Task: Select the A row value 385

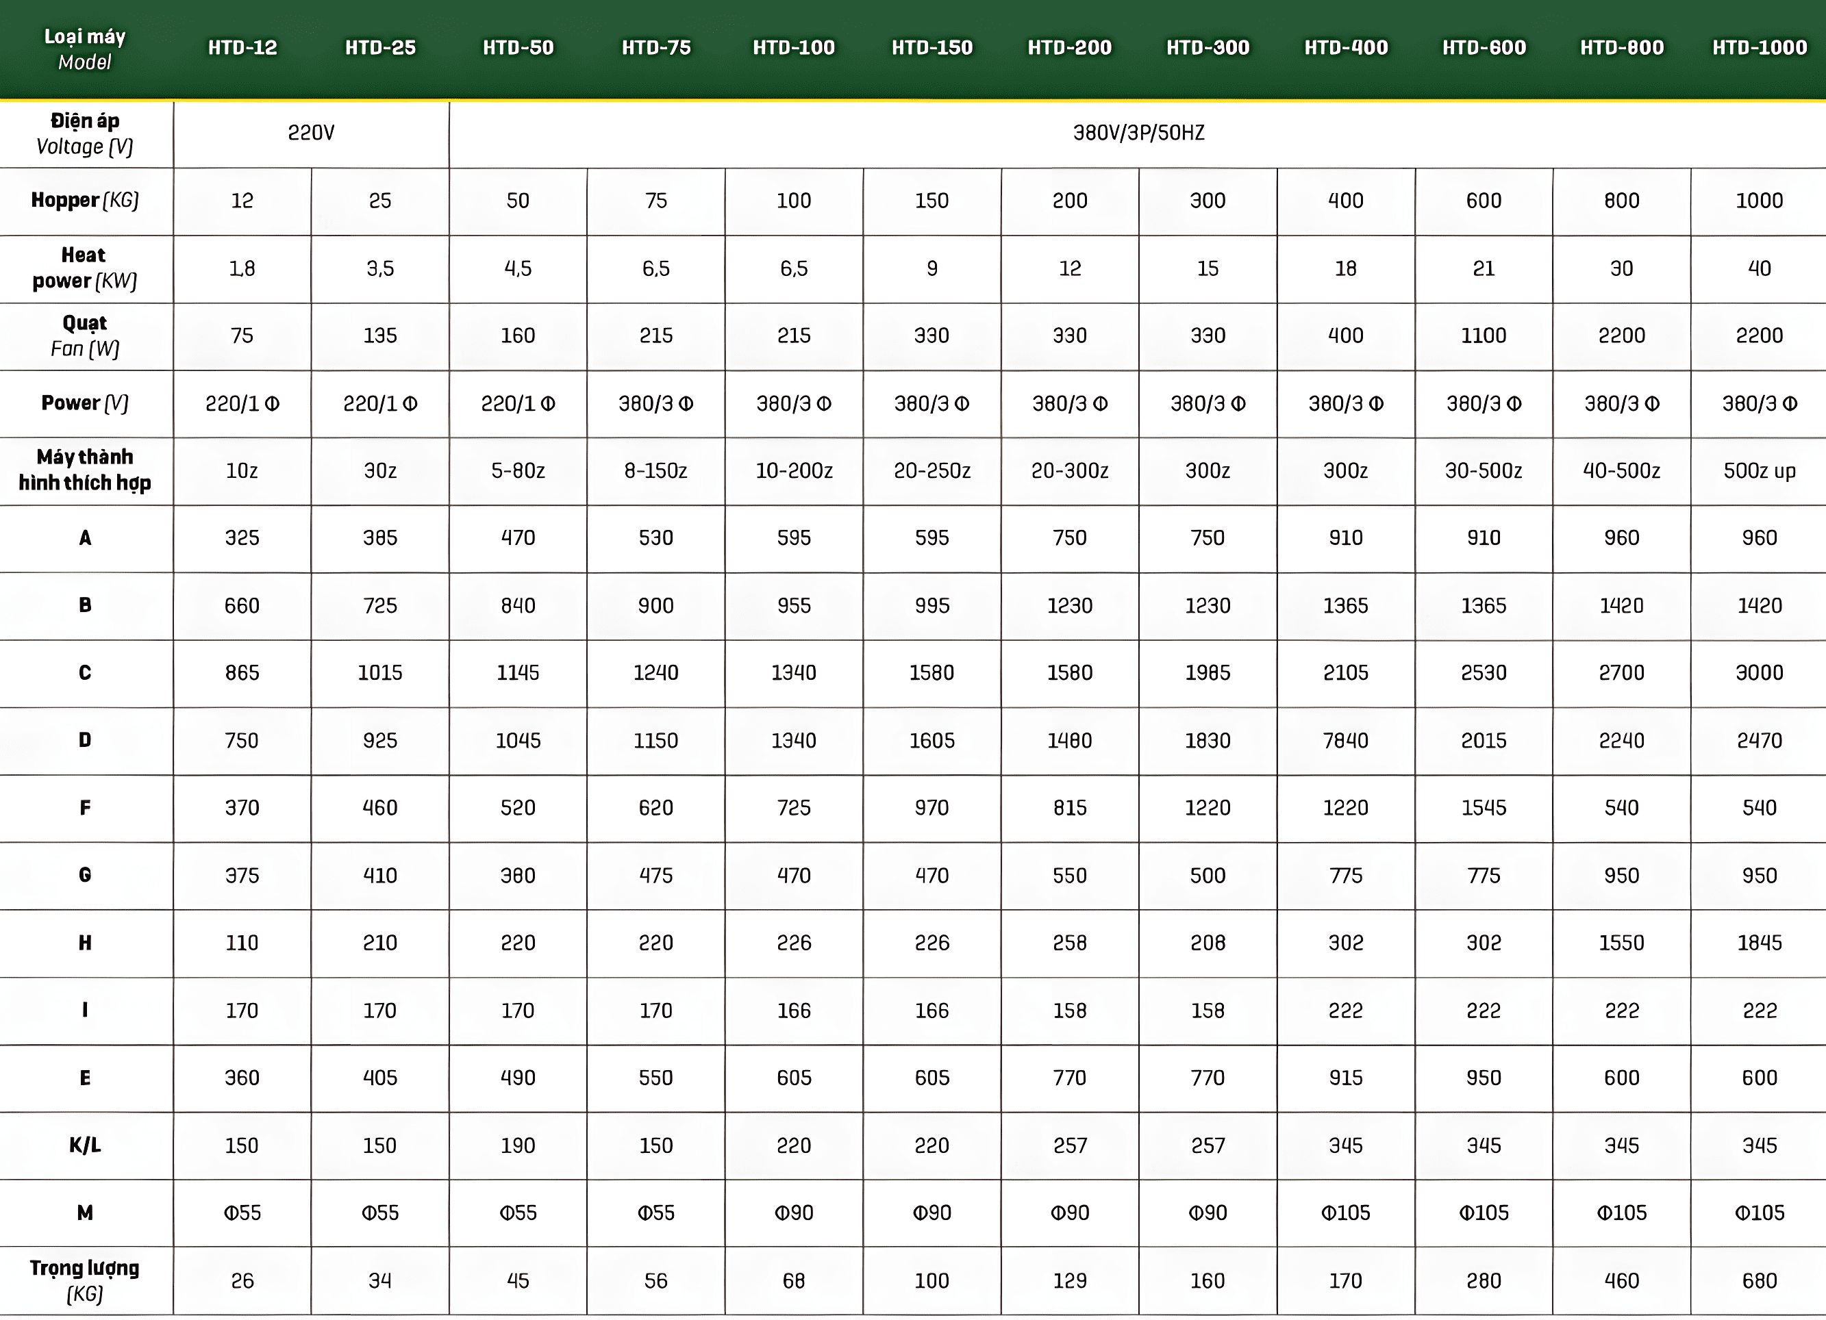Action: tap(380, 538)
